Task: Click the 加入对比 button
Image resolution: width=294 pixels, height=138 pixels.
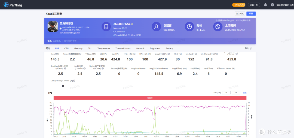Action: click(240, 14)
